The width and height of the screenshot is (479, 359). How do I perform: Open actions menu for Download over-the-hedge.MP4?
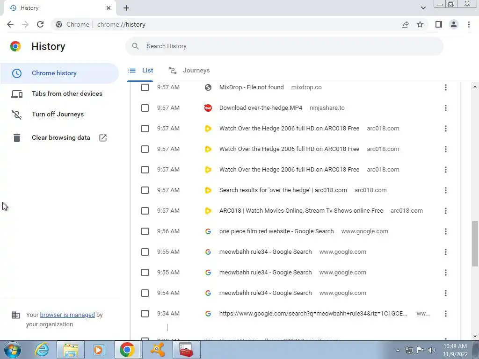[x=445, y=108]
